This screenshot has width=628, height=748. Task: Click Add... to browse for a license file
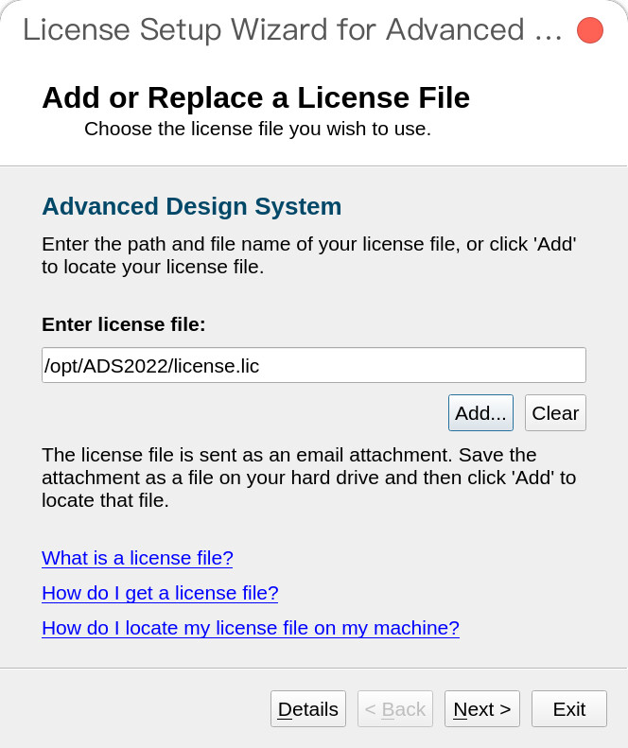pyautogui.click(x=480, y=412)
